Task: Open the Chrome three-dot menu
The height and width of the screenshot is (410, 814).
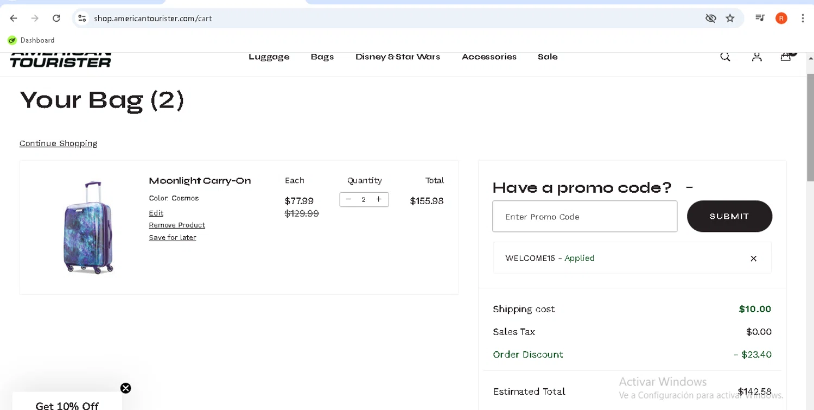Action: pos(803,18)
